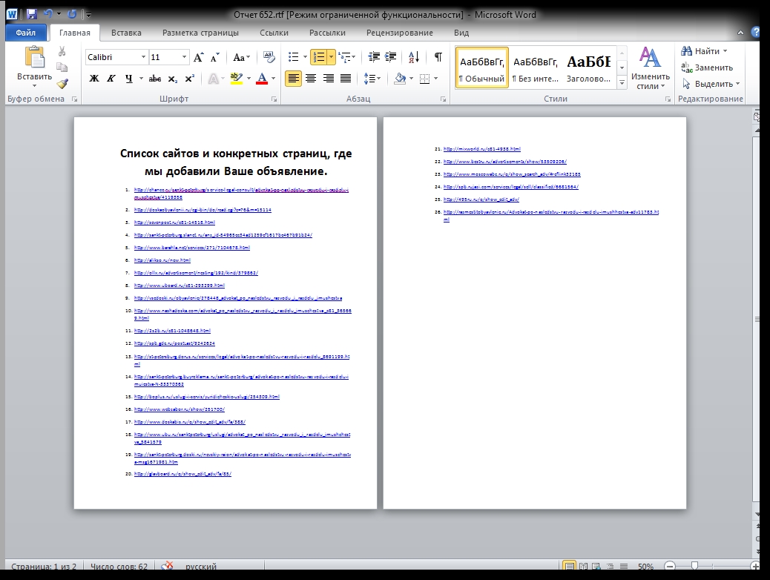Click the Sort A-Z icon
Screen dimensions: 770x580
point(415,57)
